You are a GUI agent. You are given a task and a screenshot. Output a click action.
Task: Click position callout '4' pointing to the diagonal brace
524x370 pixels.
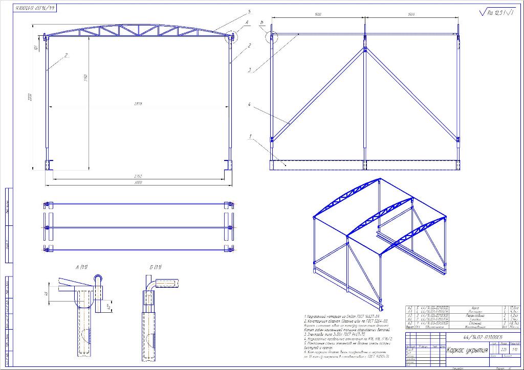tap(249, 104)
